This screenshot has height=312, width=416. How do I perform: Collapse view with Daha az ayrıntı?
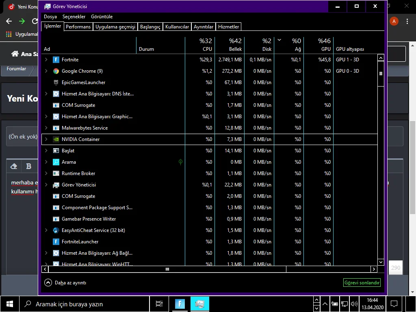65,283
